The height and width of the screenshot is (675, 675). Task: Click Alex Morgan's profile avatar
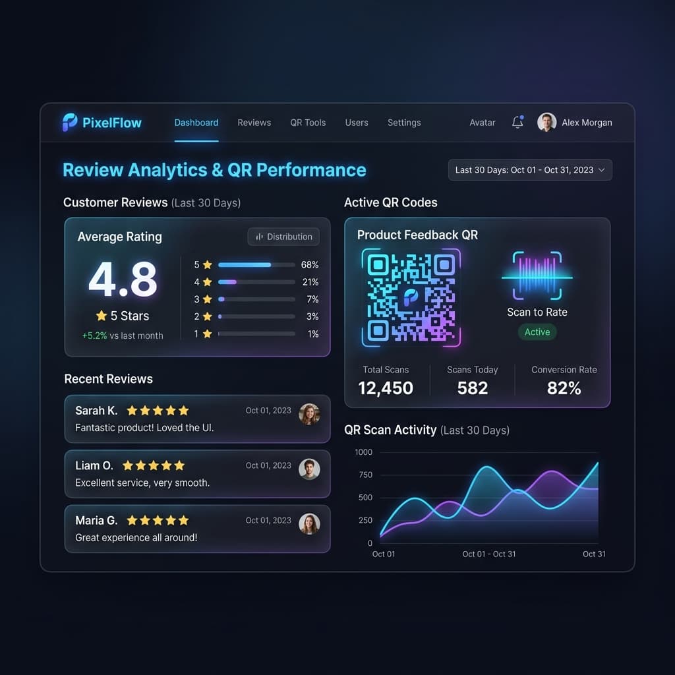point(546,122)
